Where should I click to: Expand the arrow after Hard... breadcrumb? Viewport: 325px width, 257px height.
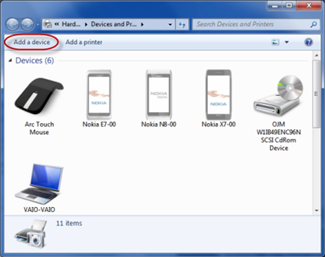[x=86, y=24]
